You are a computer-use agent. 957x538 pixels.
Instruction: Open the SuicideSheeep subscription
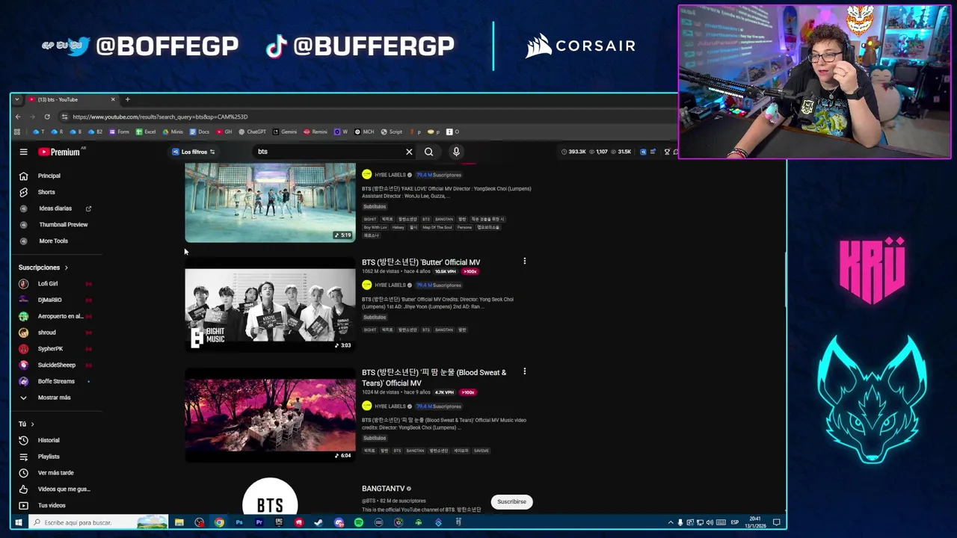[x=56, y=365]
